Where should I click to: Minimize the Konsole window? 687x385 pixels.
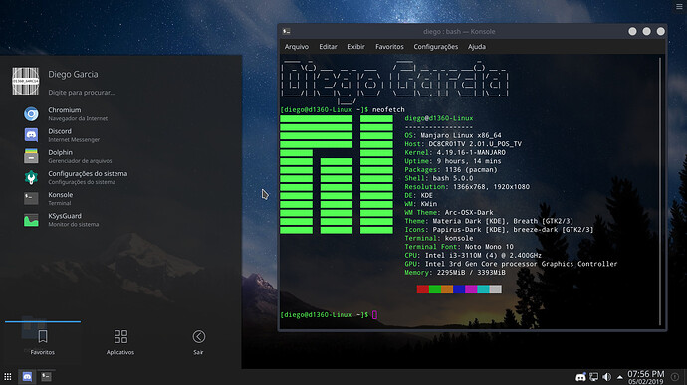coord(632,31)
